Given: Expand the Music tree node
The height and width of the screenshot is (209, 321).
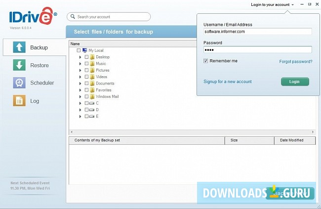Looking at the screenshot, I should tap(80, 64).
